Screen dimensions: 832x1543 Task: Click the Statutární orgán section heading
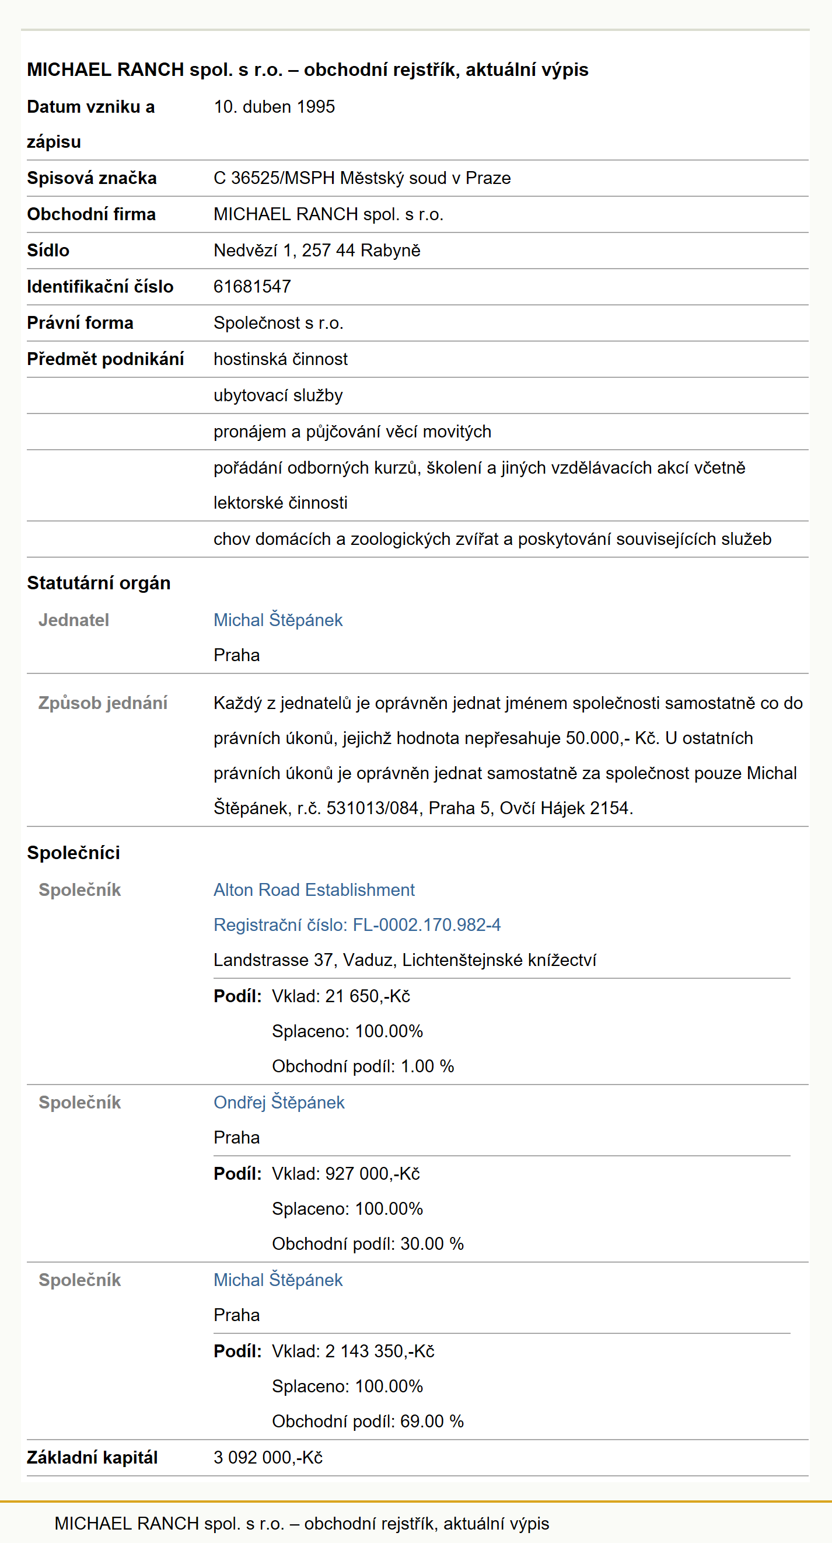(99, 583)
